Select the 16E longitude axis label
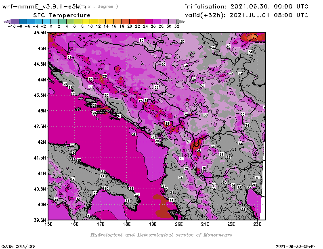This screenshot has width=323, height=249. point(75,224)
